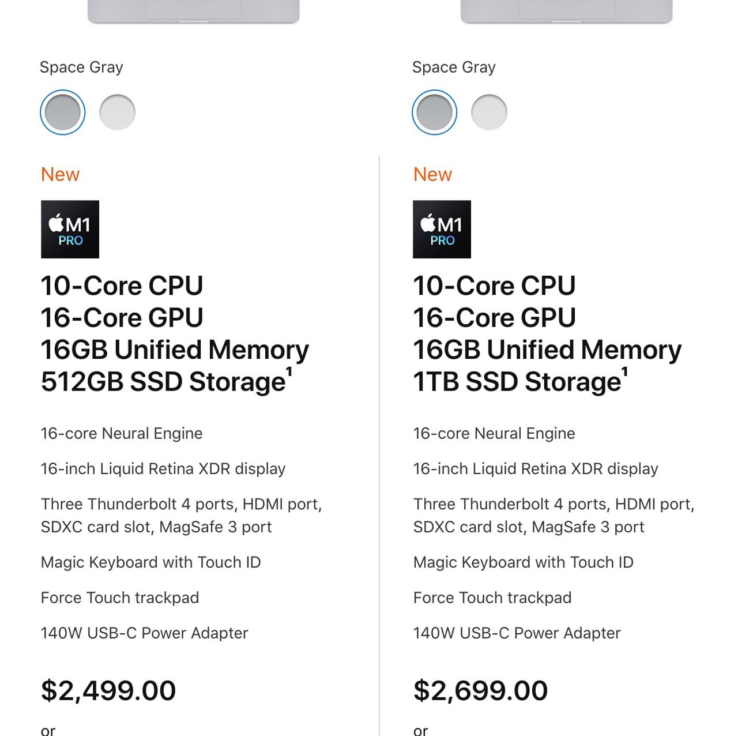
Task: Open footnote 1 beside 512GB SSD Storage
Action: point(289,373)
